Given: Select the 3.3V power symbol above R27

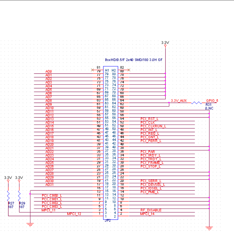Looking at the screenshot, I should click(x=8, y=179).
